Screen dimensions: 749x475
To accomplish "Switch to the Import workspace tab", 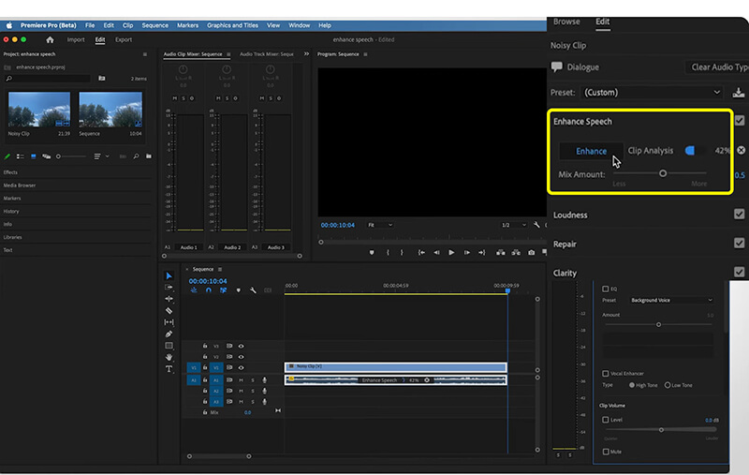I will 76,39.
